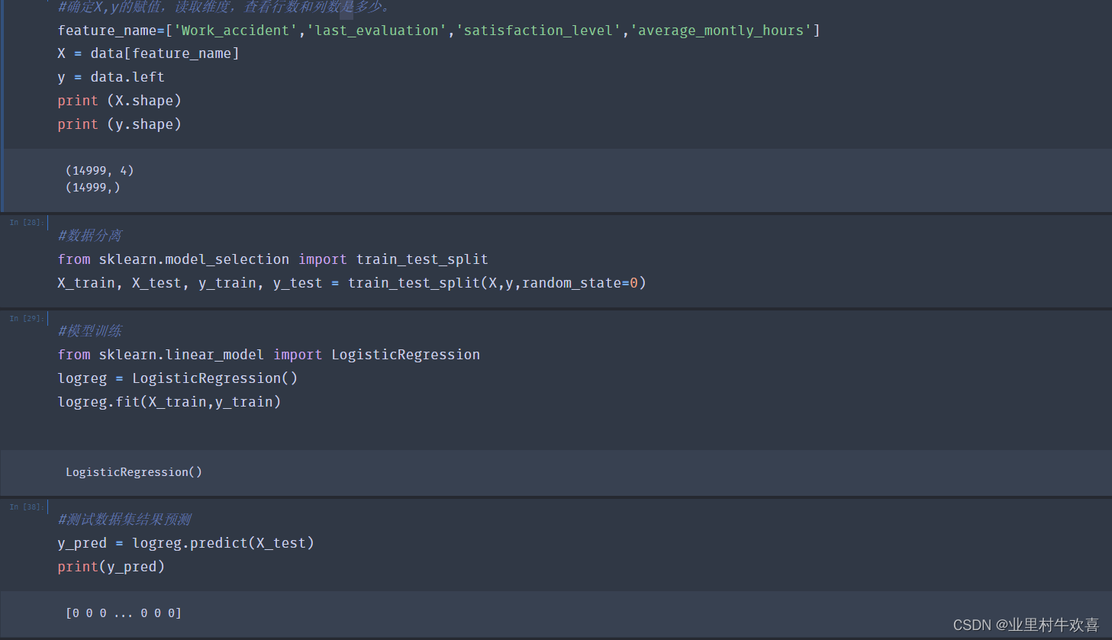Click the logreg = LogisticRegression() line
The image size is (1112, 640).
[177, 378]
